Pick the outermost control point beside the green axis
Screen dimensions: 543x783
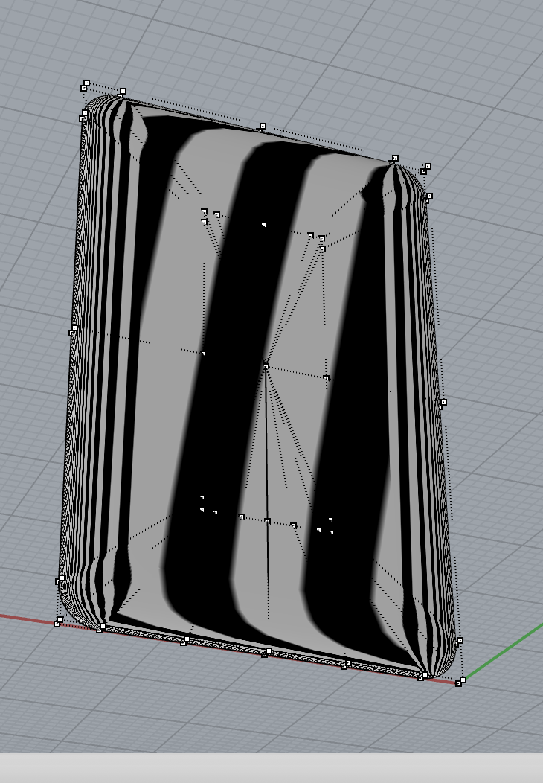coord(463,680)
